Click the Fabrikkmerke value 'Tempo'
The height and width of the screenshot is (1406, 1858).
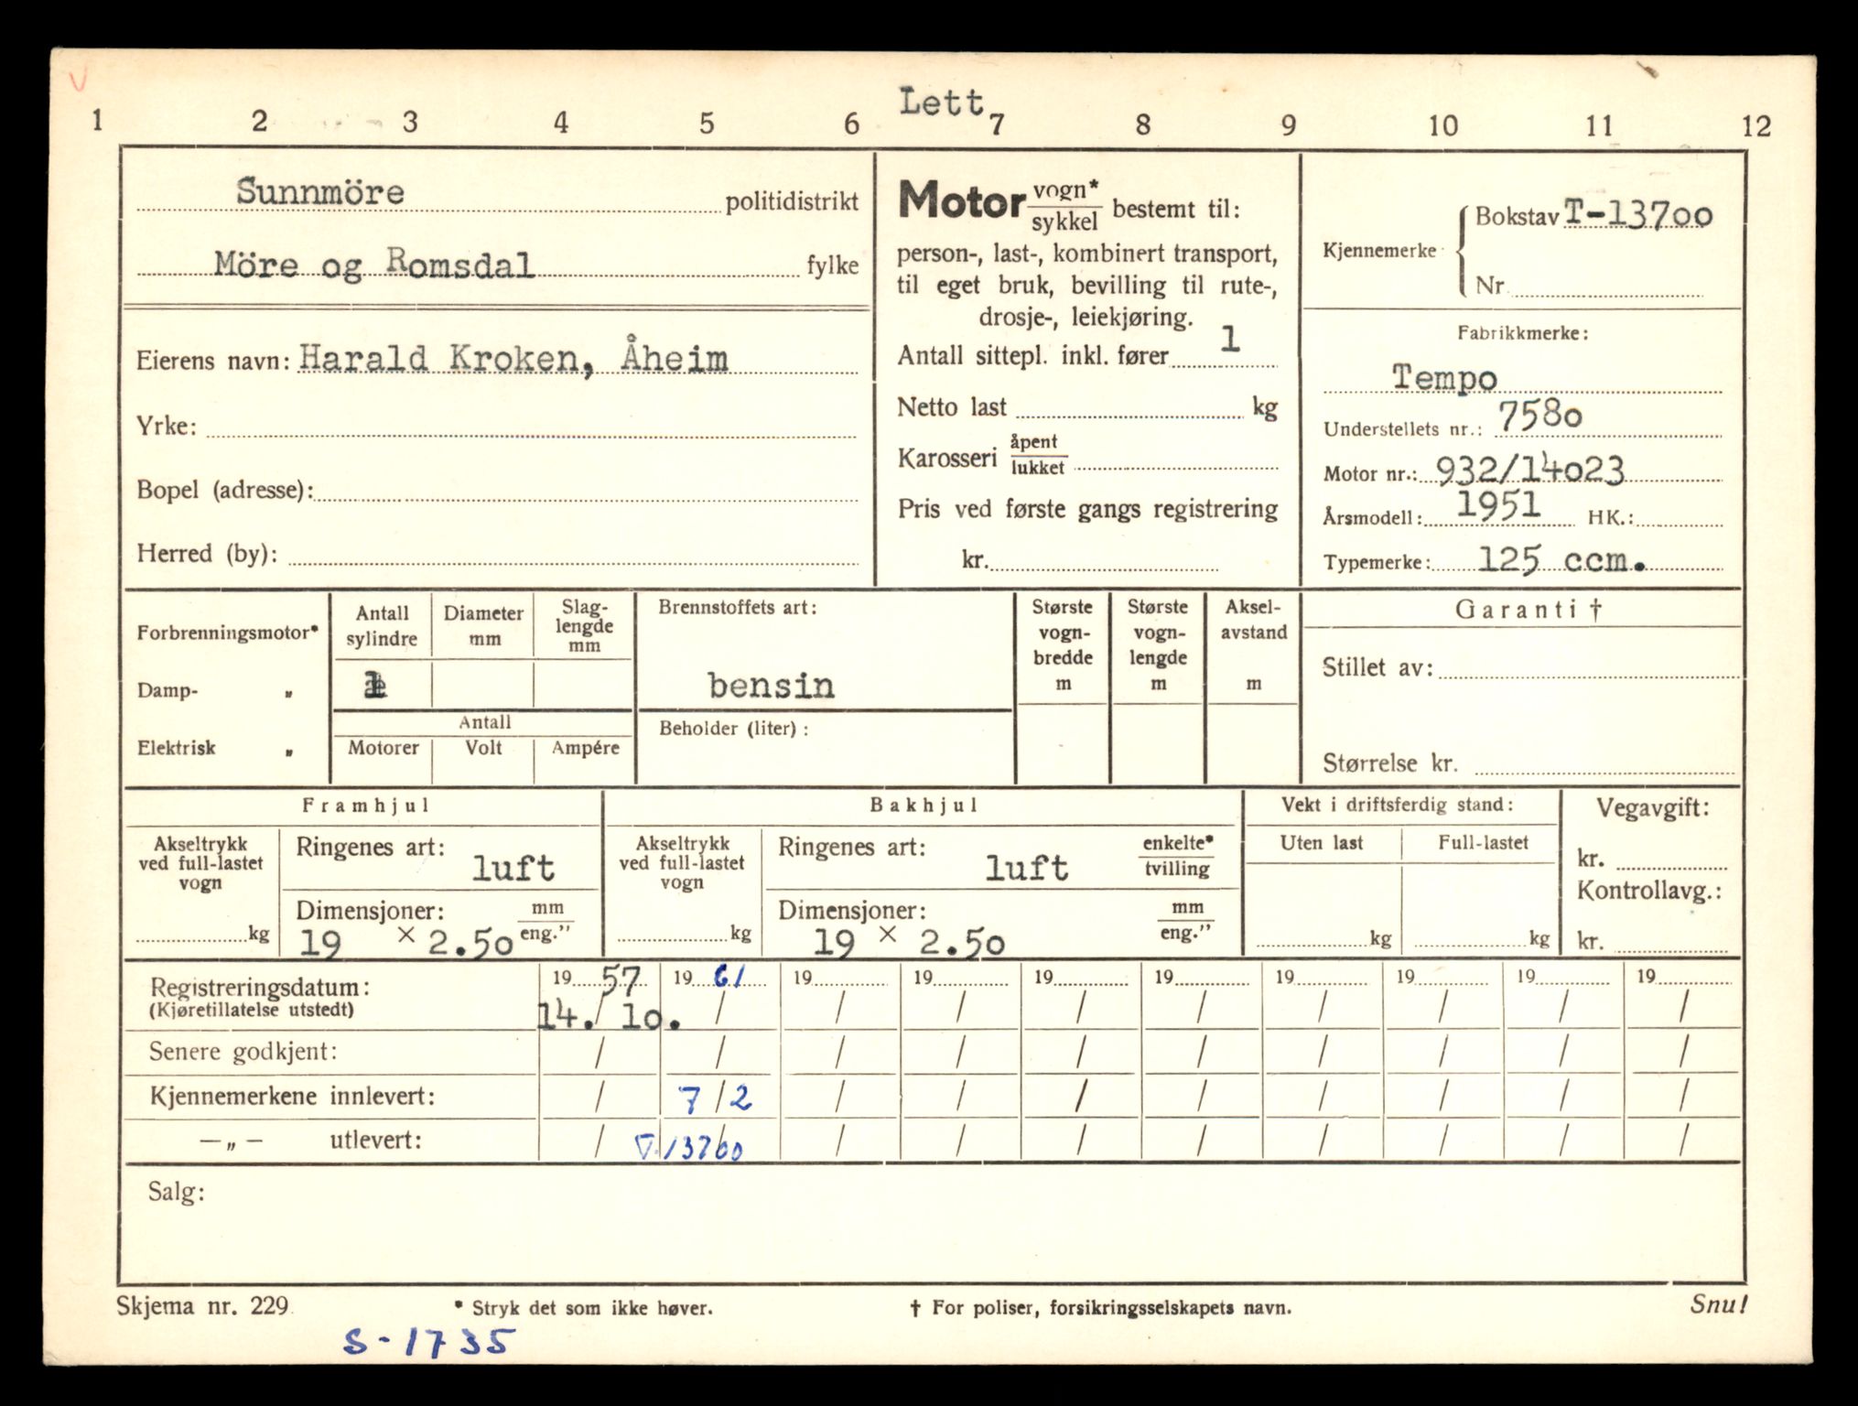(1443, 377)
